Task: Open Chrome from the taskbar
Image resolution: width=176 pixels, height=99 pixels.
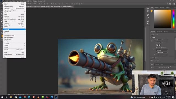Action: (x=25, y=97)
